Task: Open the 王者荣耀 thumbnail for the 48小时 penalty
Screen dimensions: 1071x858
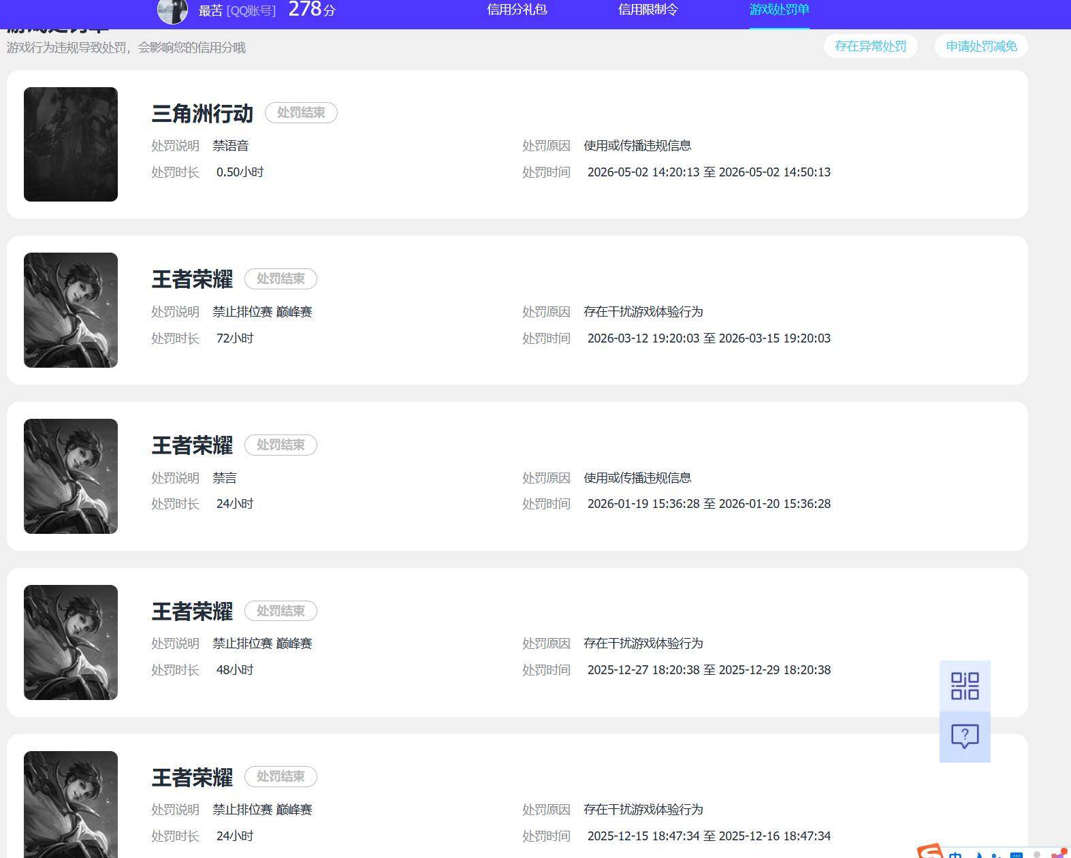Action: (x=71, y=642)
